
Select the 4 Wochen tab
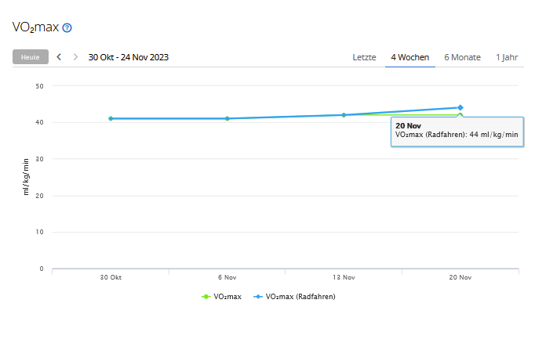point(409,57)
